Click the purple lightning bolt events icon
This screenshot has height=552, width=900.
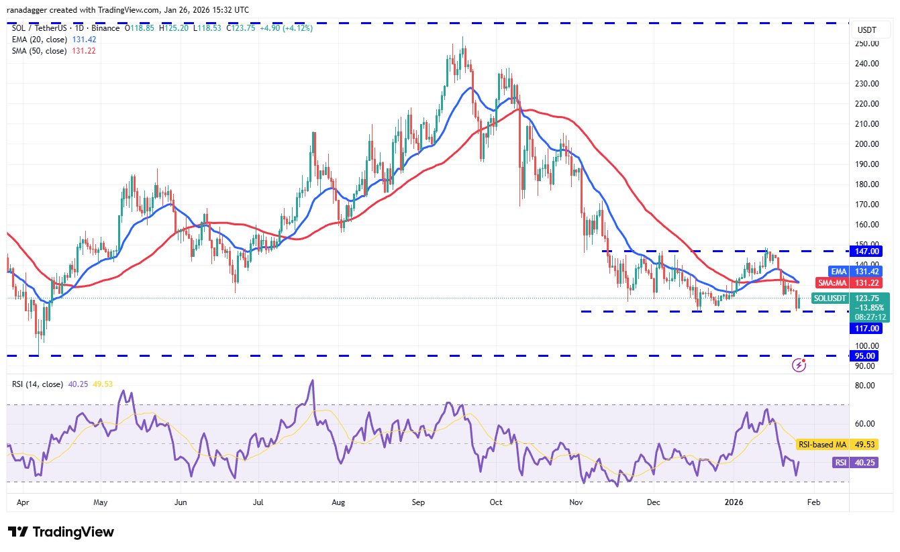coord(799,365)
